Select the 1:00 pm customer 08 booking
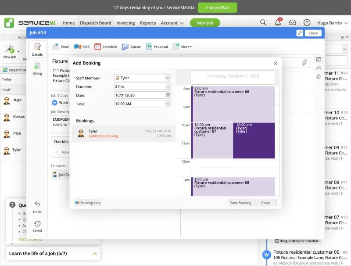The height and width of the screenshot is (266, 351). point(233,187)
